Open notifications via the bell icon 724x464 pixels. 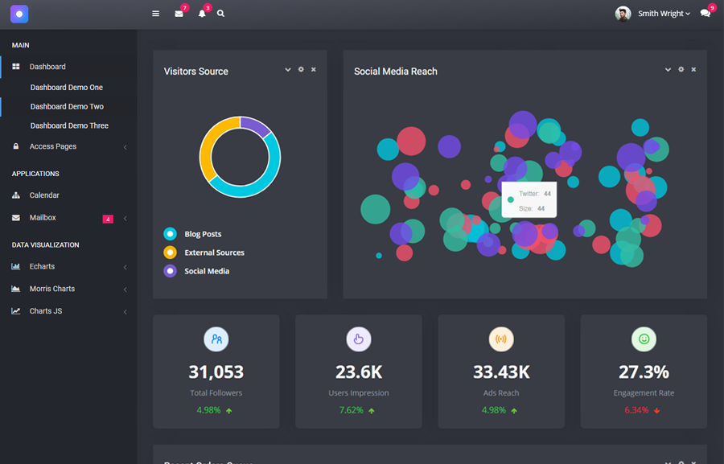click(x=203, y=14)
